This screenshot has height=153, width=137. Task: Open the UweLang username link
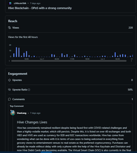(x=22, y=113)
